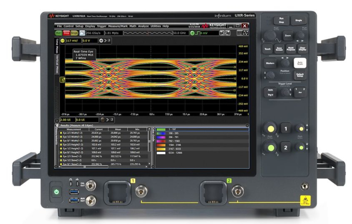Click the plus icon beside the 0.0 V offset
Viewport: 352px width, 224px height.
(101, 41)
